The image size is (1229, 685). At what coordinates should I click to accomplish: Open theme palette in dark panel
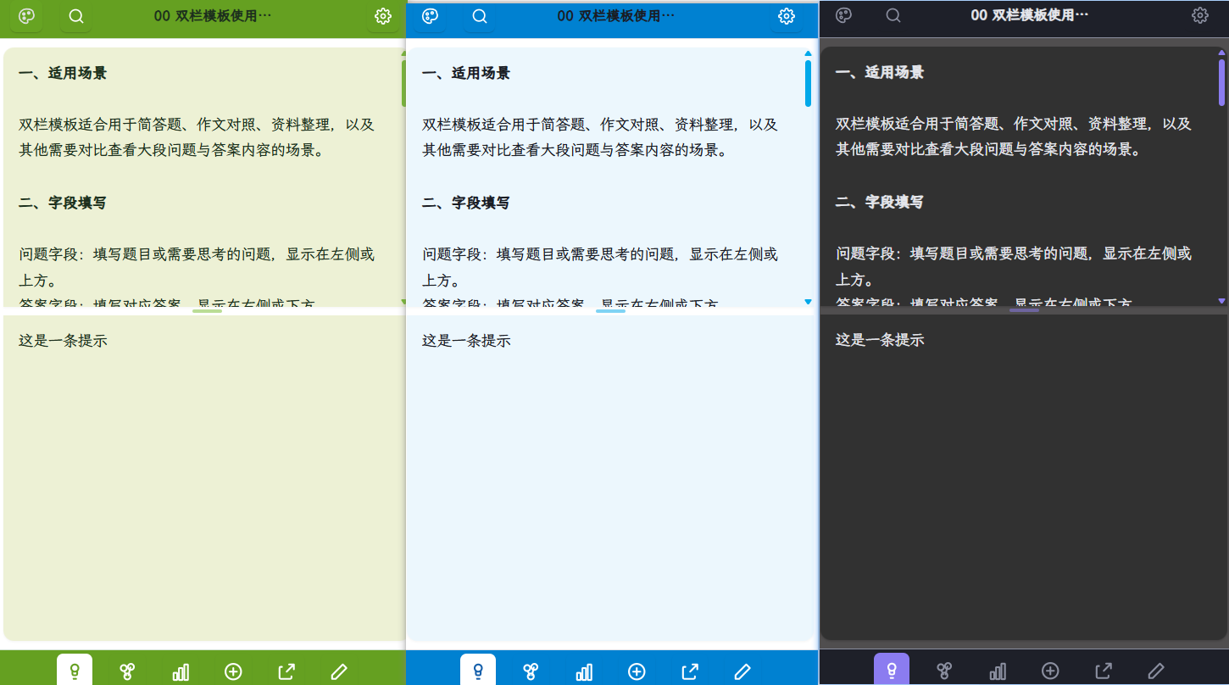(843, 15)
